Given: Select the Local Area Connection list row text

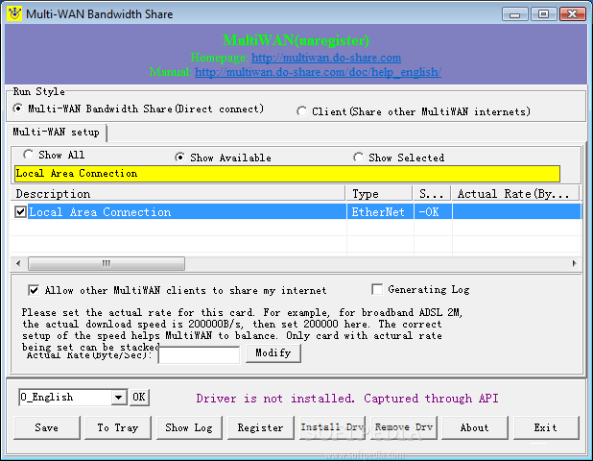Looking at the screenshot, I should tap(100, 212).
